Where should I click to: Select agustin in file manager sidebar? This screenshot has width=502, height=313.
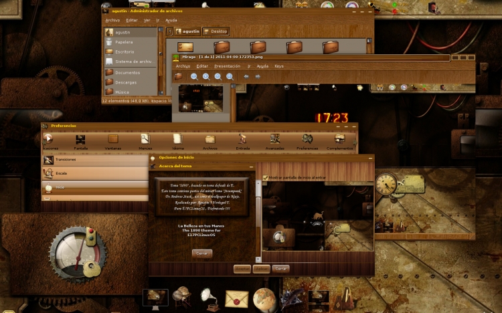click(x=131, y=32)
